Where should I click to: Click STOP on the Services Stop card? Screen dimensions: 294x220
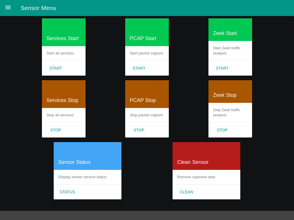[55, 130]
